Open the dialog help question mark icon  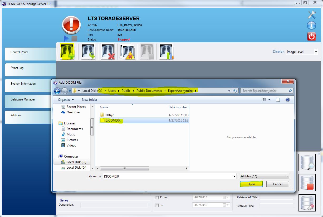pyautogui.click(x=288, y=100)
